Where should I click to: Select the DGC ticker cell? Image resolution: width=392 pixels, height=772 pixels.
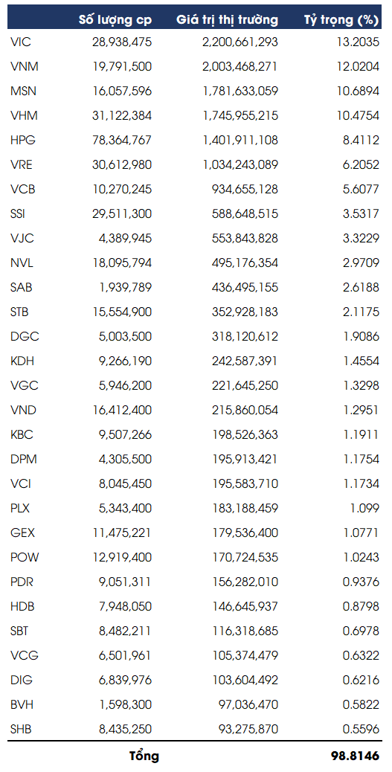pos(24,337)
